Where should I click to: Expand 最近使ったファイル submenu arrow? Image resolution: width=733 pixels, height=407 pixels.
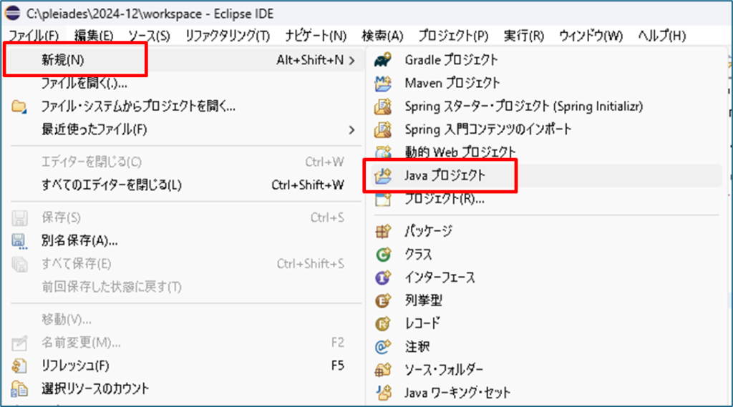pyautogui.click(x=351, y=129)
